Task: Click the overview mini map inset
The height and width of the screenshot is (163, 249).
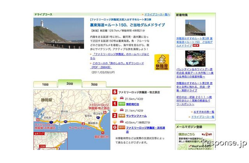Action: click(x=51, y=141)
